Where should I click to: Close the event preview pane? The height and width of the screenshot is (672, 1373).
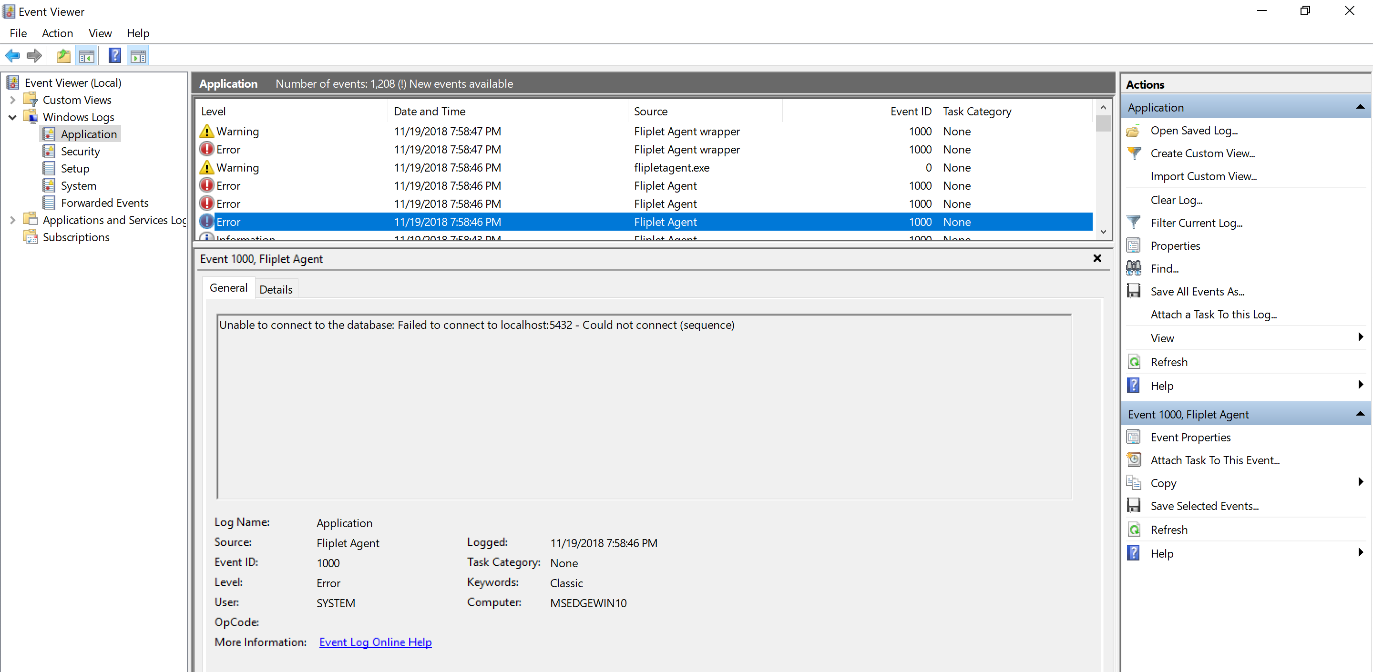1097,258
